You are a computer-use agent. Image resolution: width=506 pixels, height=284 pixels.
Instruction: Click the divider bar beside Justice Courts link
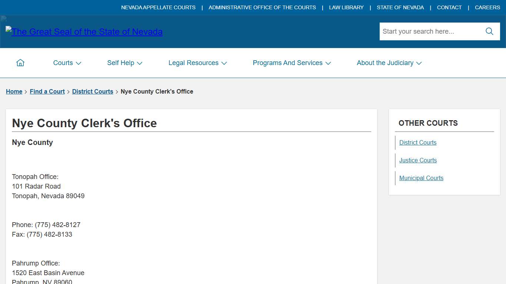coord(395,160)
